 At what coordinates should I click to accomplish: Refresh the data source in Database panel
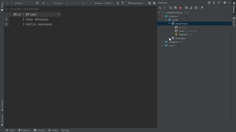(x=171, y=8)
